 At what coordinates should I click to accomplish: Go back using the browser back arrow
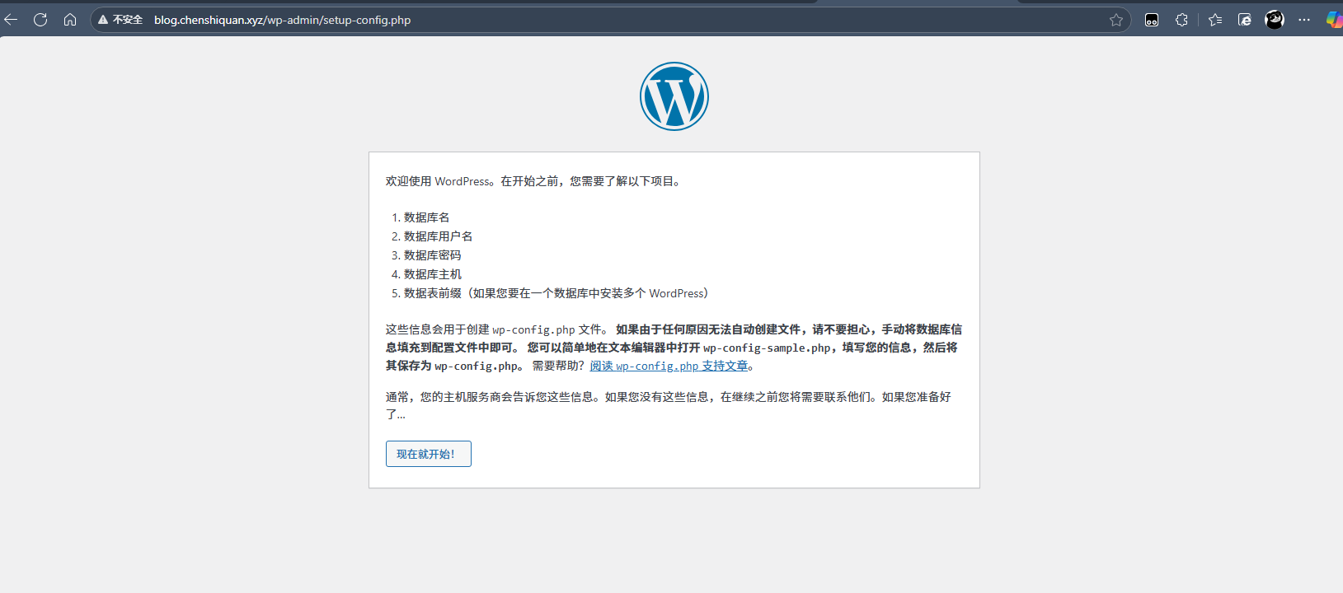coord(11,20)
